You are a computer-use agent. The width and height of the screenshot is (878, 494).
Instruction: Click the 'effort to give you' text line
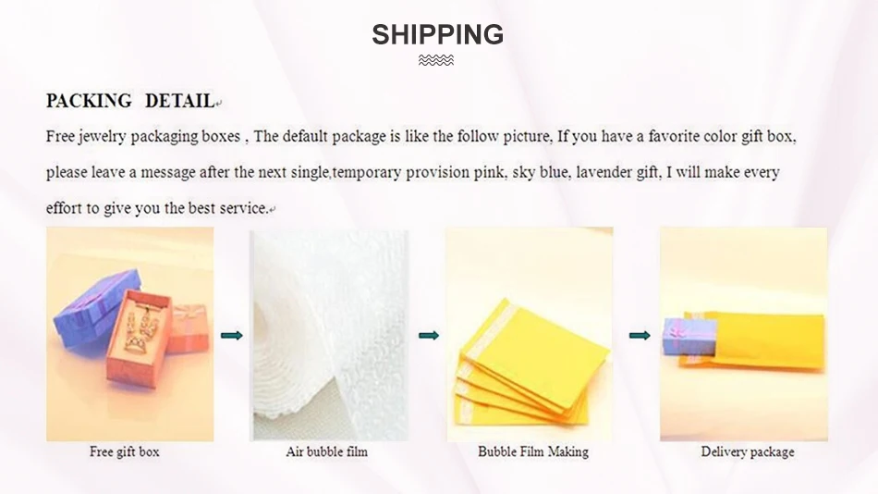tap(157, 208)
